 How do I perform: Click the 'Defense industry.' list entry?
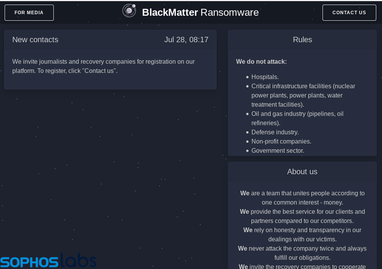click(x=275, y=132)
